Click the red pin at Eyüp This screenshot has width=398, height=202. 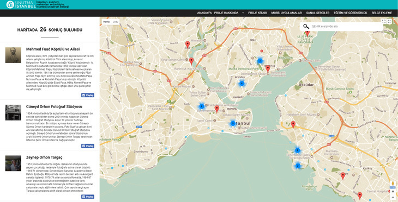[188, 45]
